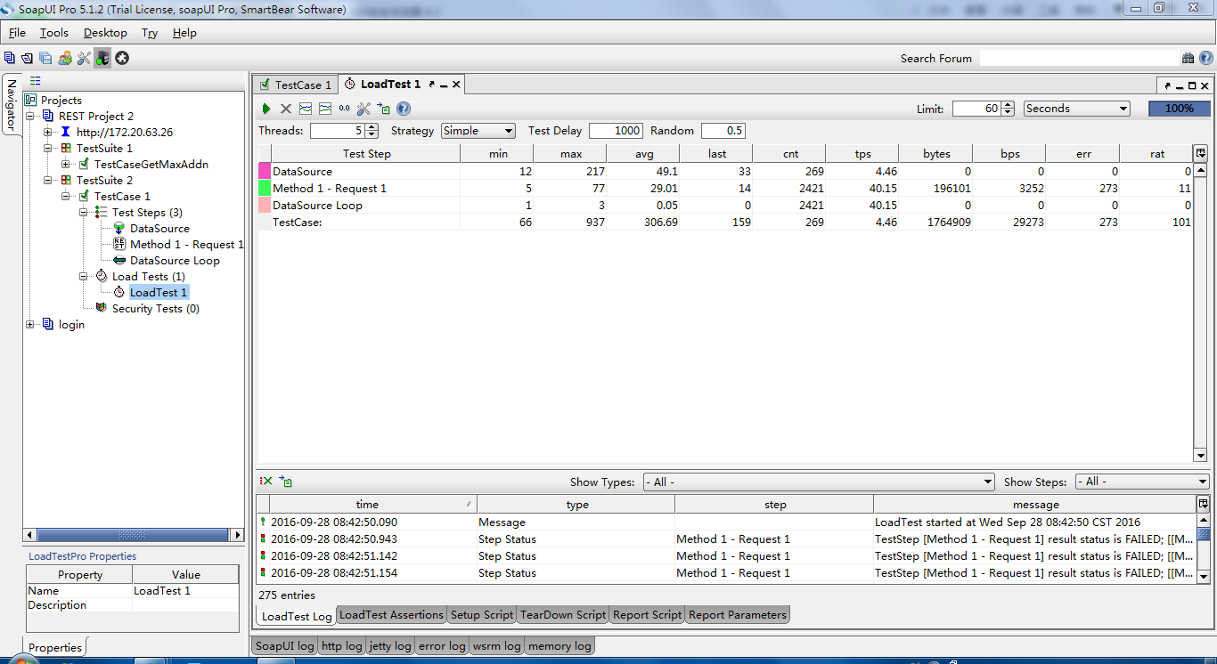
Task: Expand TestCaseGetMaxAddn tree node
Action: point(66,164)
